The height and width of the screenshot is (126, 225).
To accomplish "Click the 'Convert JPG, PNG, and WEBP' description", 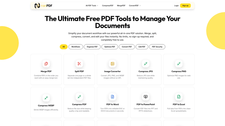I will pos(112,77).
